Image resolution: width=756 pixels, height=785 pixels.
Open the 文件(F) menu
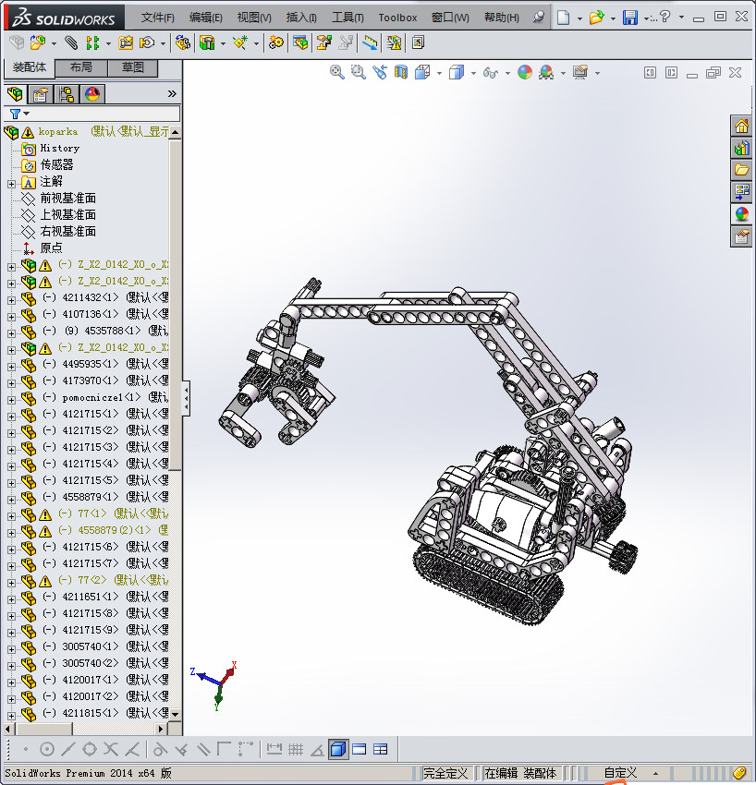pyautogui.click(x=157, y=18)
